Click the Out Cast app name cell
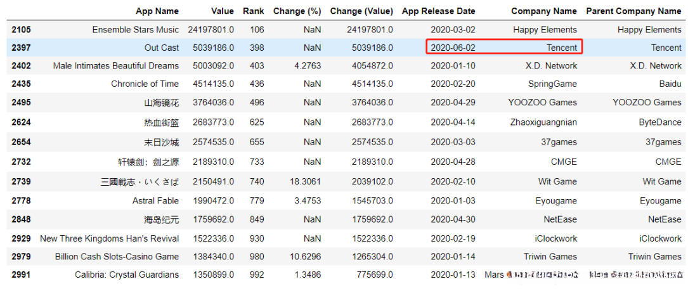Viewport: 688px width, 291px height. click(x=162, y=48)
